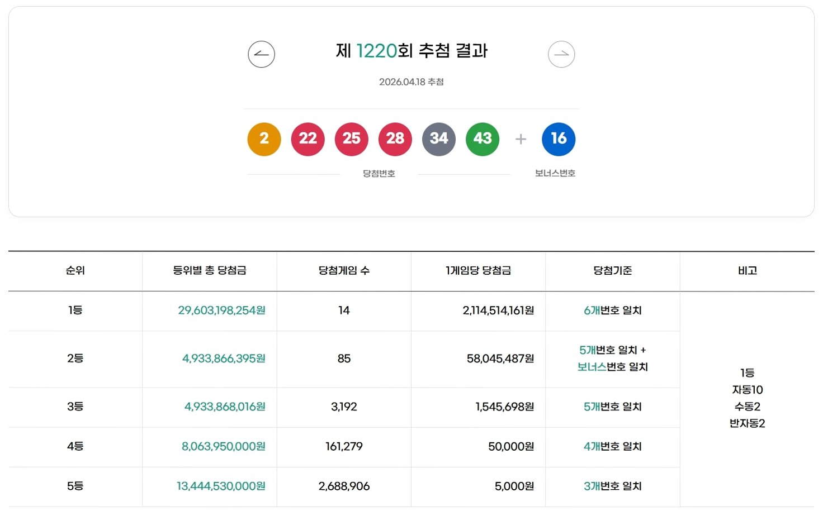The image size is (823, 511).
Task: Click the blue bonus ball 16
Action: (x=559, y=139)
